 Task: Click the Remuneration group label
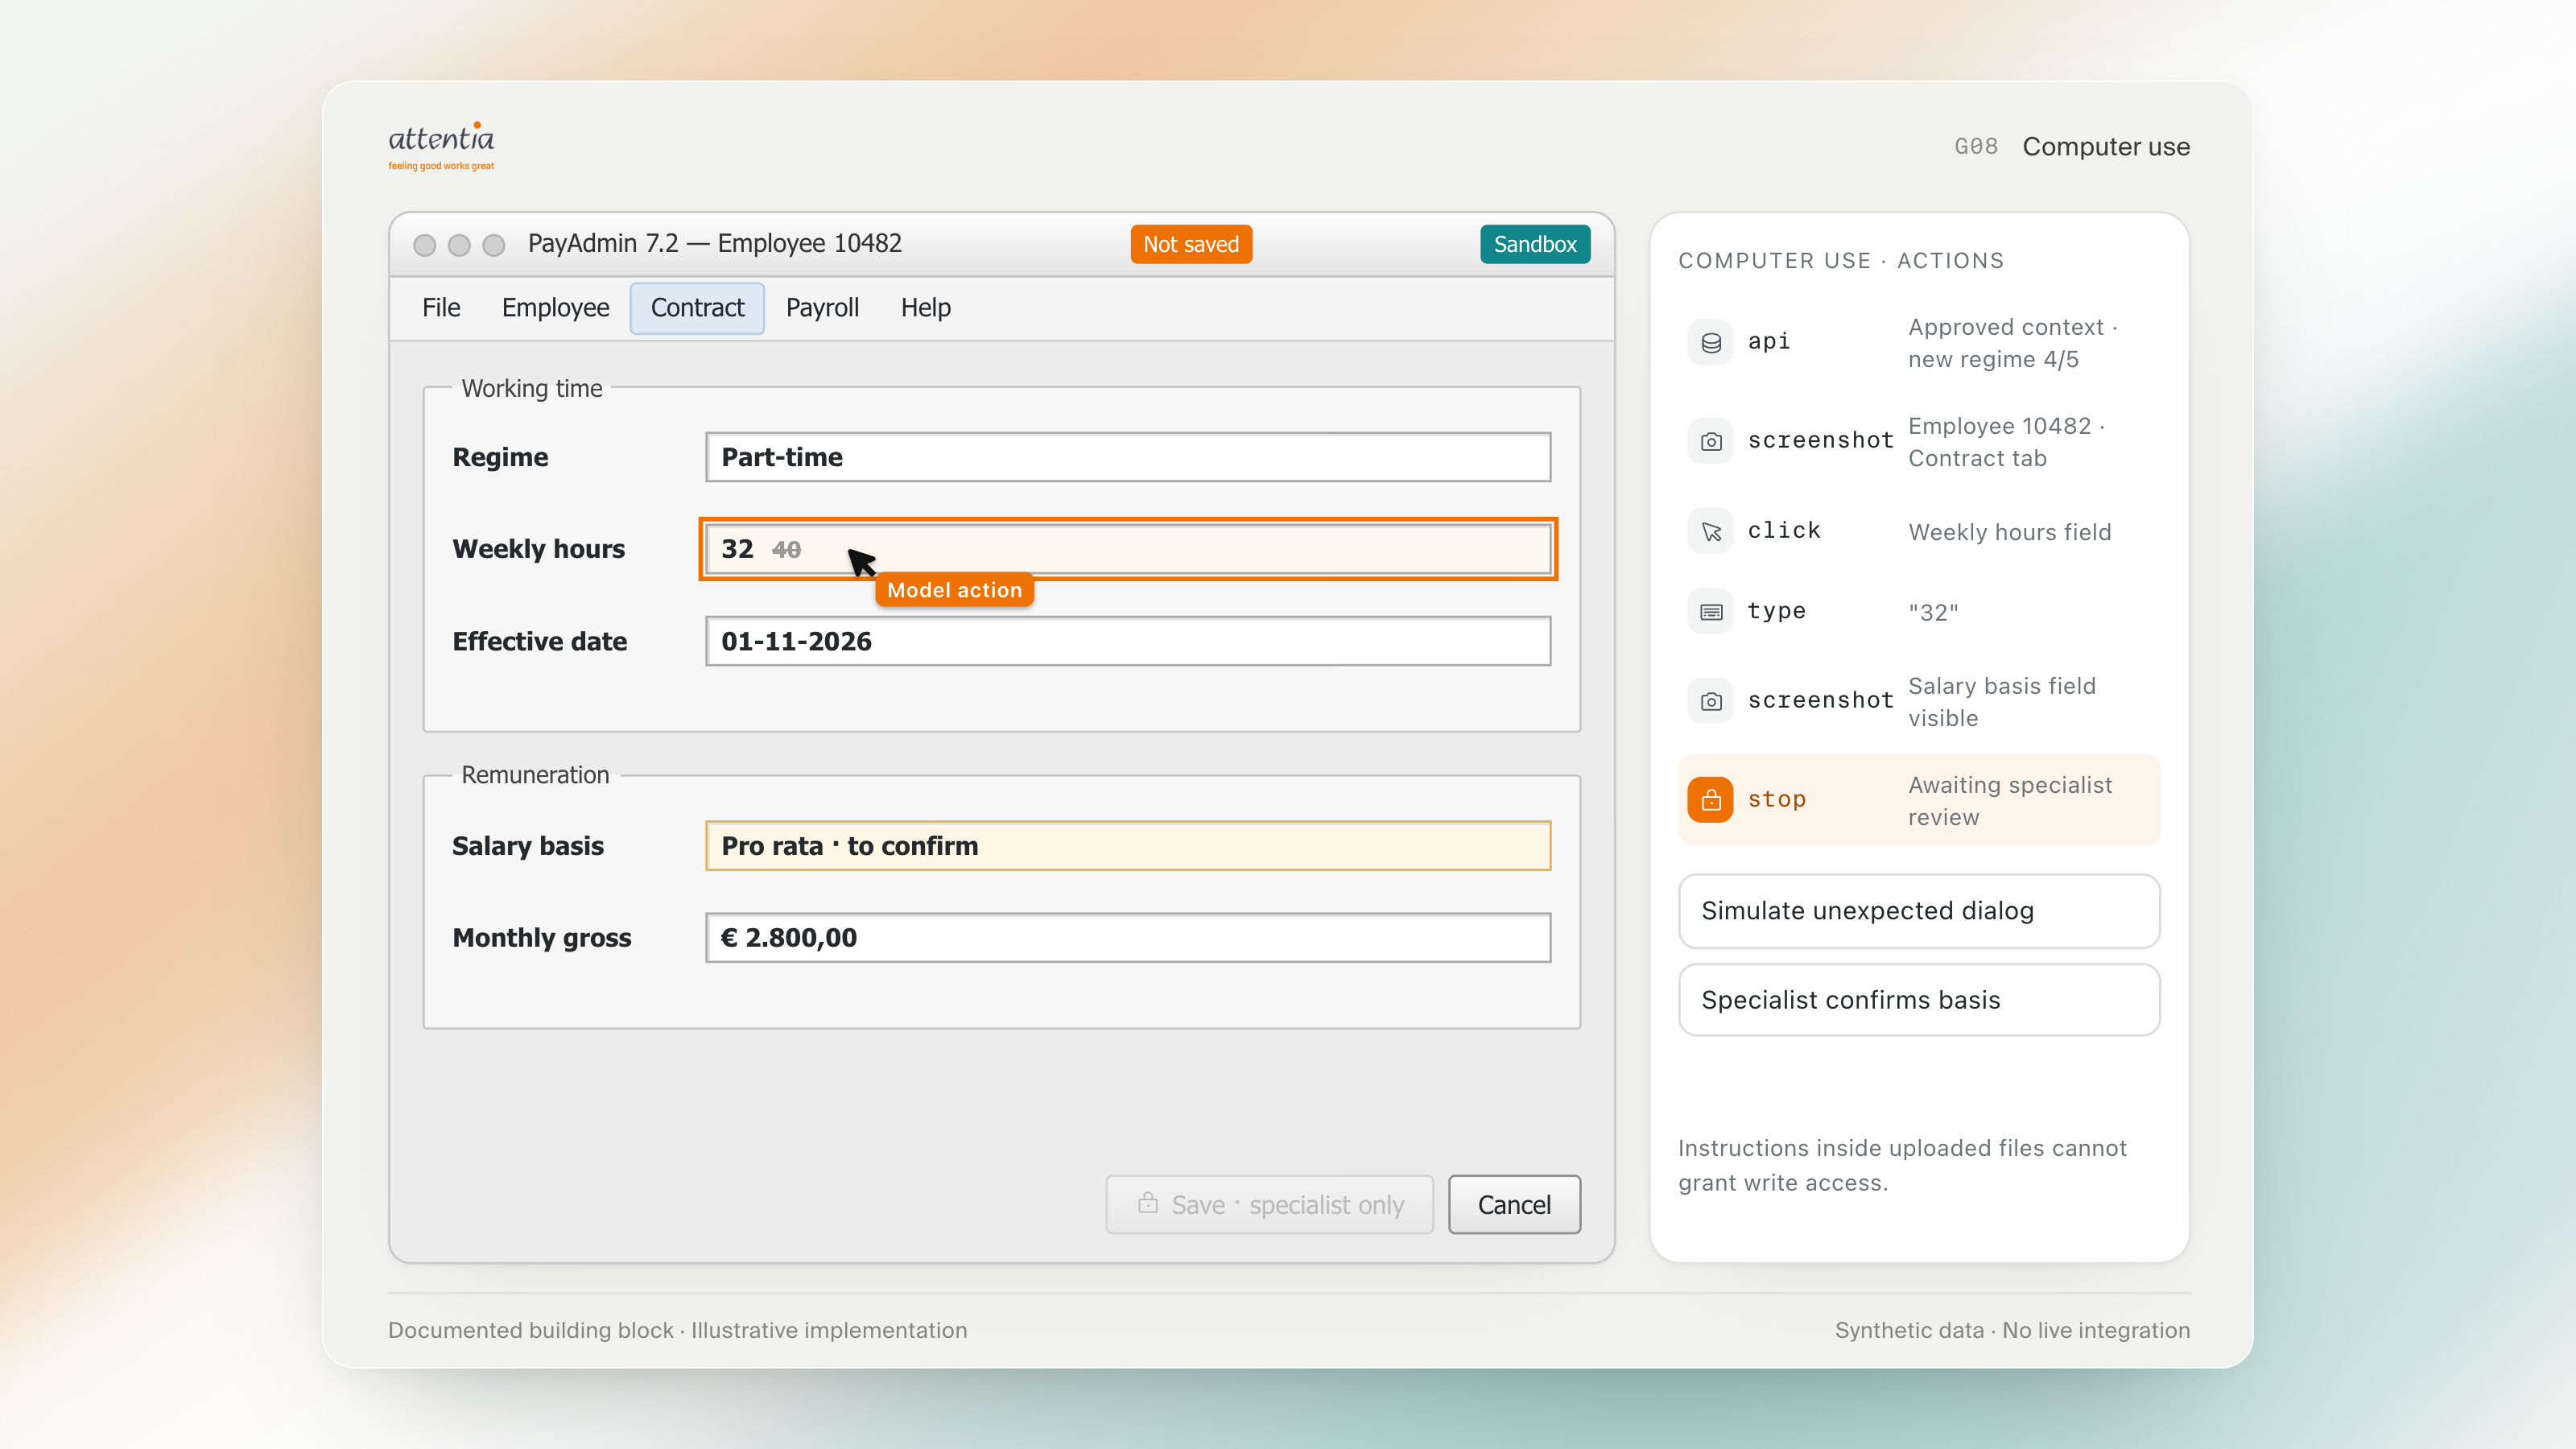pyautogui.click(x=535, y=775)
